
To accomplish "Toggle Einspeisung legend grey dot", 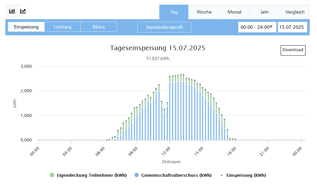I will (221, 175).
